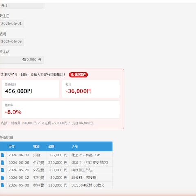Open record icon for 2026-05-08 row

click(3, 185)
